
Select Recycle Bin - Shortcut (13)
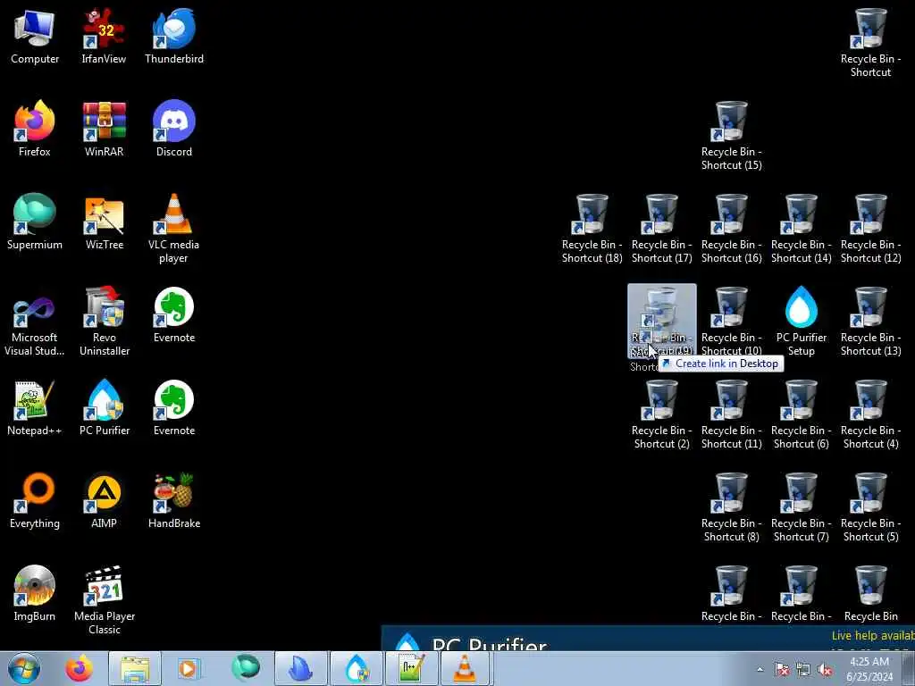pyautogui.click(x=870, y=322)
